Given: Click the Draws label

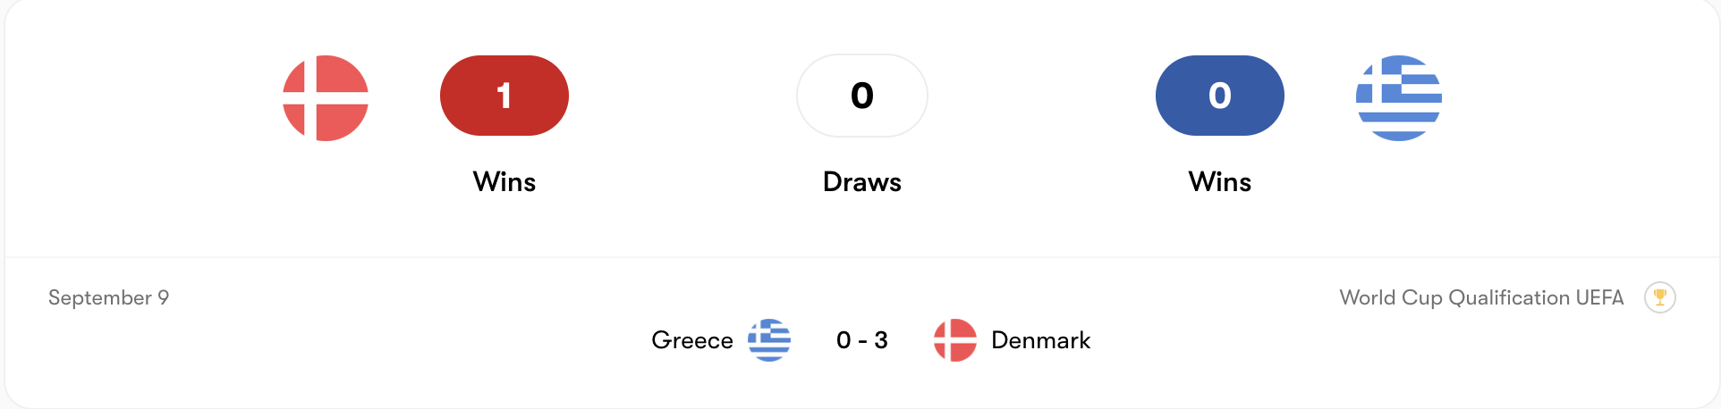Looking at the screenshot, I should 861,182.
